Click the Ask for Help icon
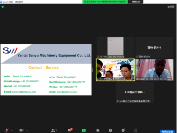Viewport: 177px width, 133px height. click(110, 131)
